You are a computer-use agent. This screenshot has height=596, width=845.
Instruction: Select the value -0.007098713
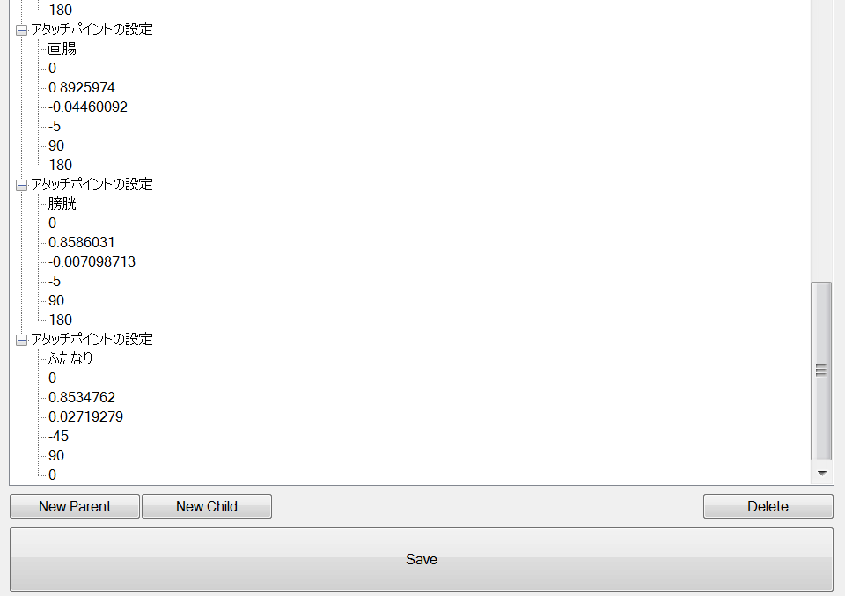pos(92,261)
